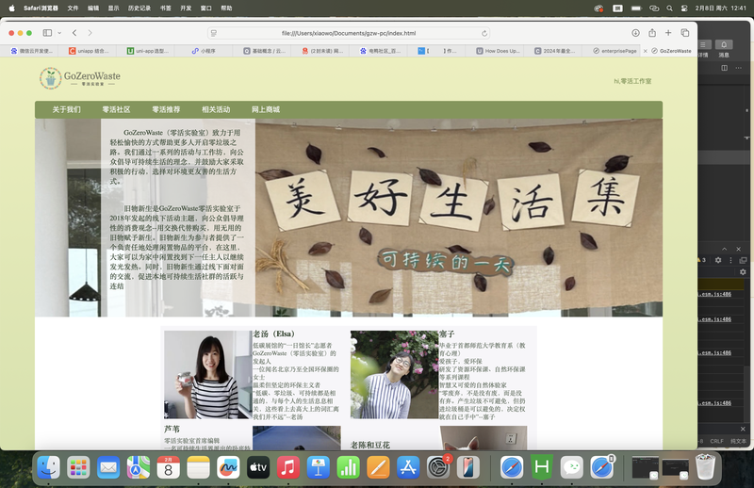The image size is (754, 488).
Task: Open the 零活推荐 nav item
Action: 167,109
